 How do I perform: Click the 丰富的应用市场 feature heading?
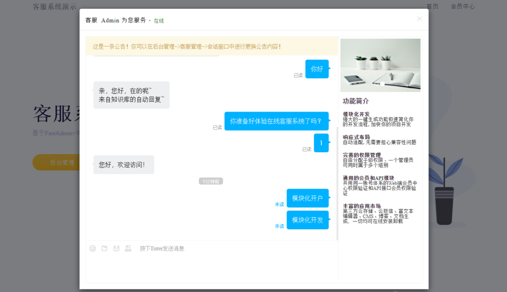click(362, 206)
